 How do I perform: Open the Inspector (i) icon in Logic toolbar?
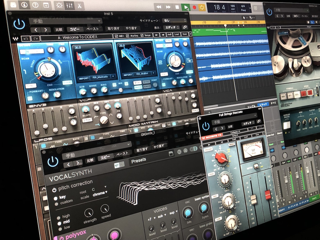(24, 5)
